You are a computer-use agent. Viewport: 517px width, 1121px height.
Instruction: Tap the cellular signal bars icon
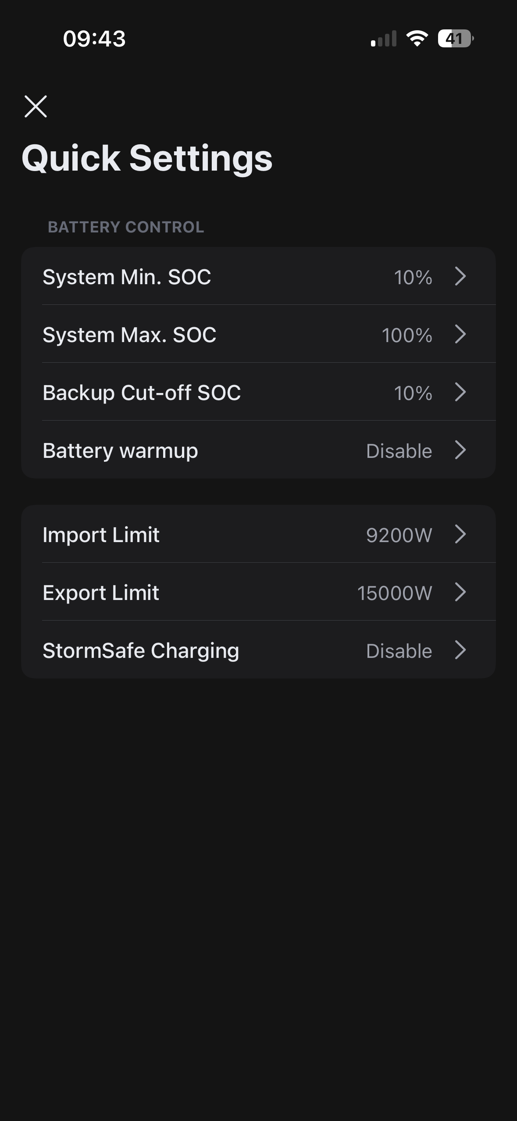point(384,39)
